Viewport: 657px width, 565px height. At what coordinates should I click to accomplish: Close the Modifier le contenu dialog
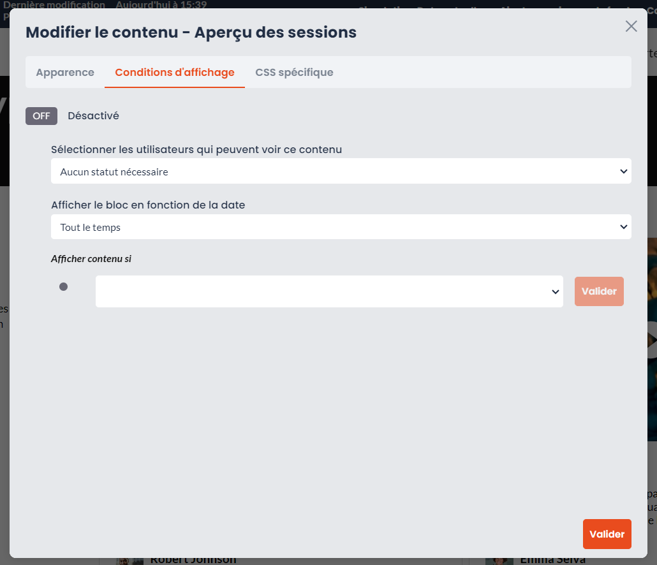[631, 26]
